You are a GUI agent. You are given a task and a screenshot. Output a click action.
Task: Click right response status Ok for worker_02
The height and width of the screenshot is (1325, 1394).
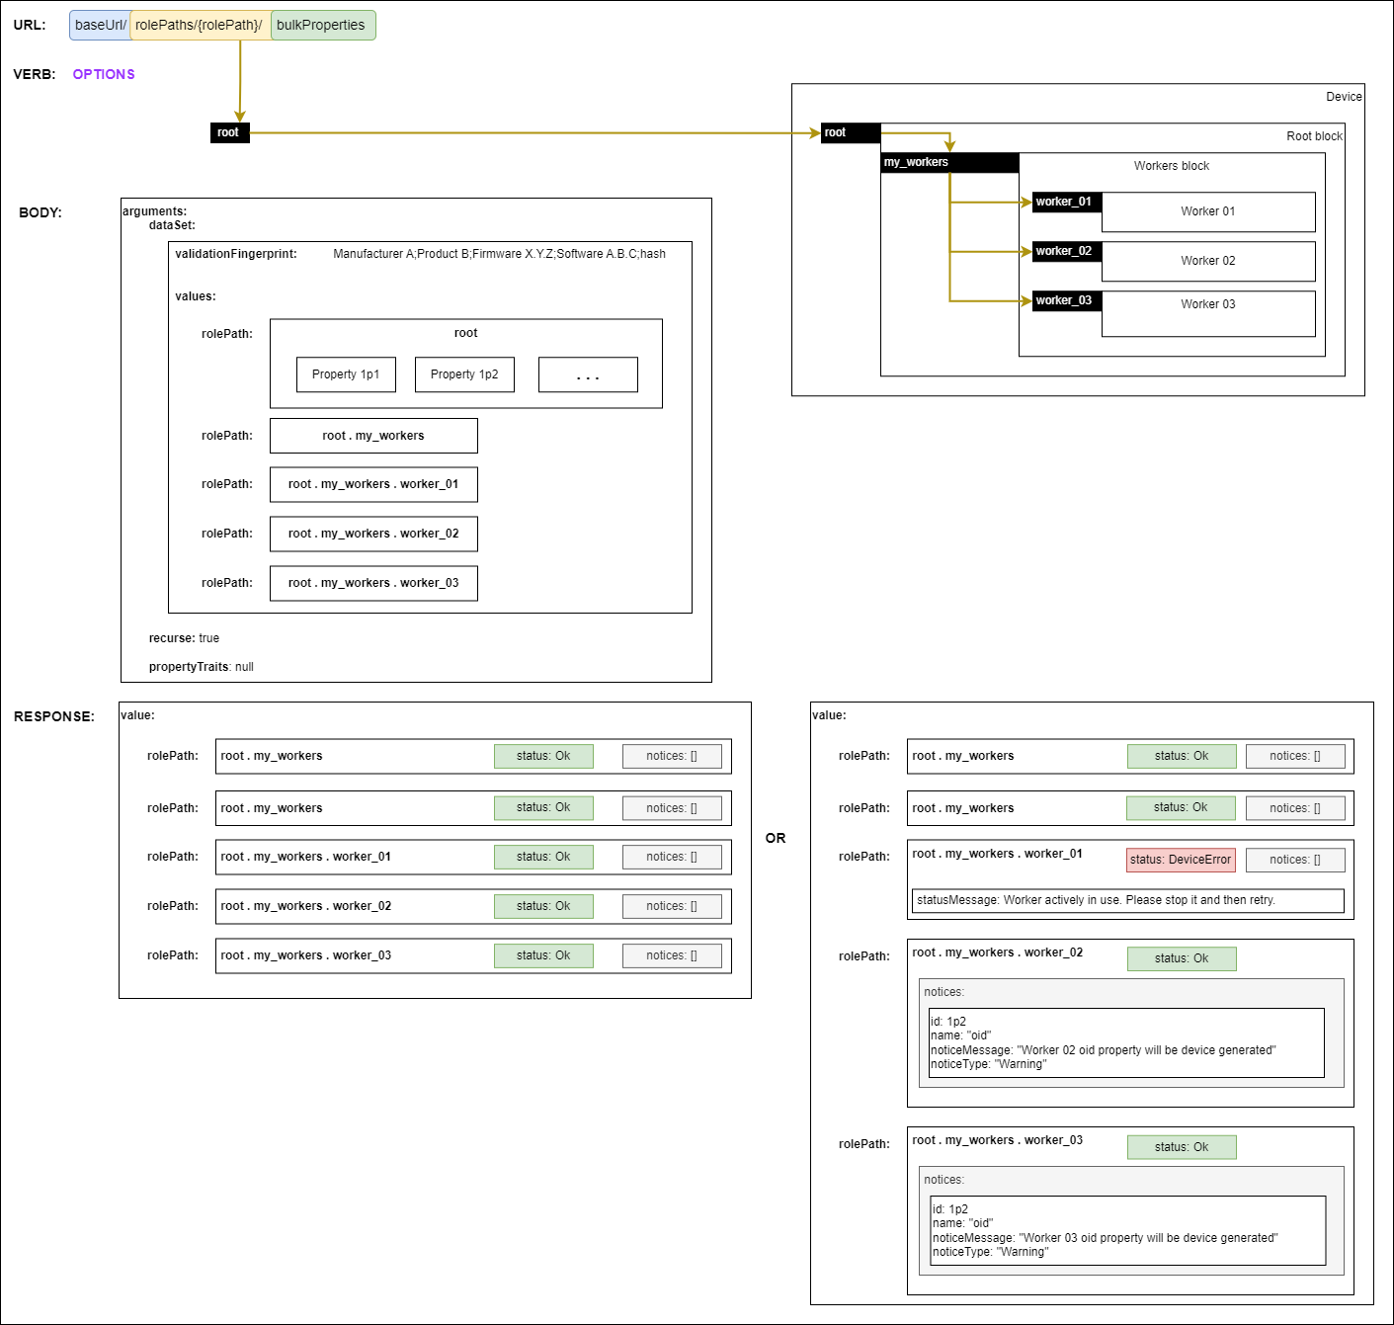click(1182, 958)
